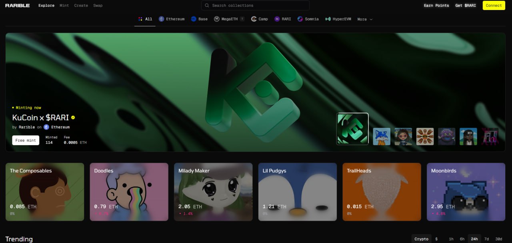The height and width of the screenshot is (243, 512).
Task: Click the 0.0005 ETH fee value
Action: [75, 142]
